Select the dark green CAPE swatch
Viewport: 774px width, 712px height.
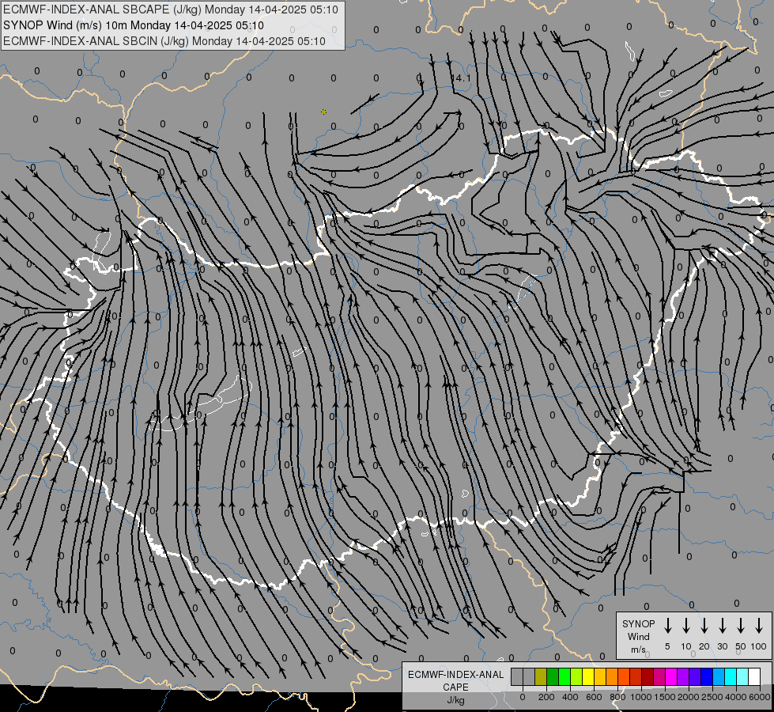[553, 676]
